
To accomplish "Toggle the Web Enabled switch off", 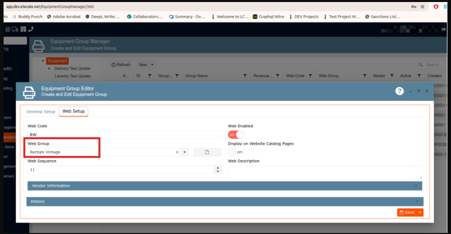I will [236, 134].
